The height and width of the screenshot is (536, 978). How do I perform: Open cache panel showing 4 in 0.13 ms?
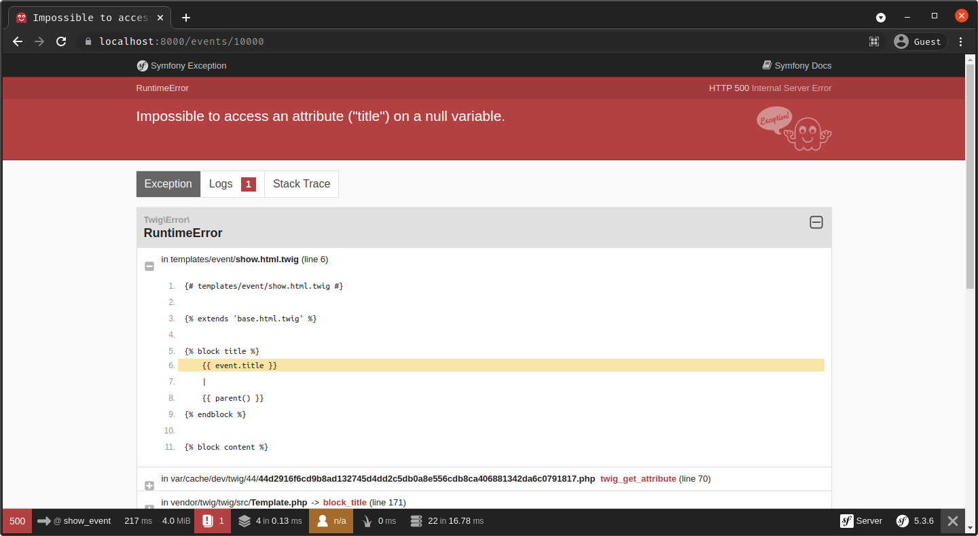click(270, 521)
